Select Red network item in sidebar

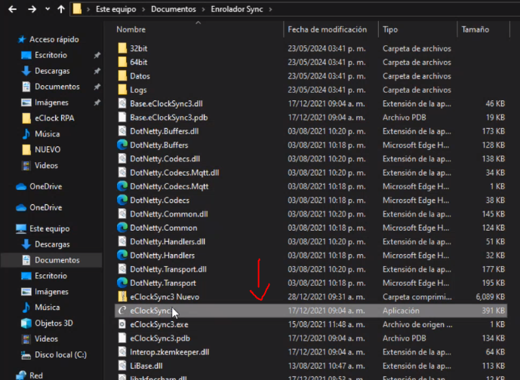pyautogui.click(x=35, y=375)
